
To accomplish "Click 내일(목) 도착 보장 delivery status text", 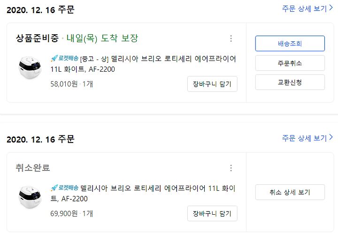I will click(x=102, y=38).
